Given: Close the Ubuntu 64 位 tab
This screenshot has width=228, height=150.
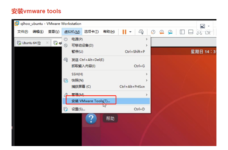Looking at the screenshot, I should [x=47, y=43].
